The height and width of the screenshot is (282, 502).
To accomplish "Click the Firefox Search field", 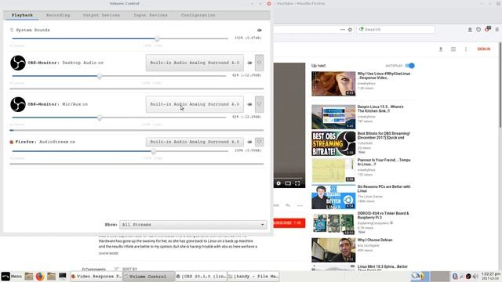I will pos(395,30).
